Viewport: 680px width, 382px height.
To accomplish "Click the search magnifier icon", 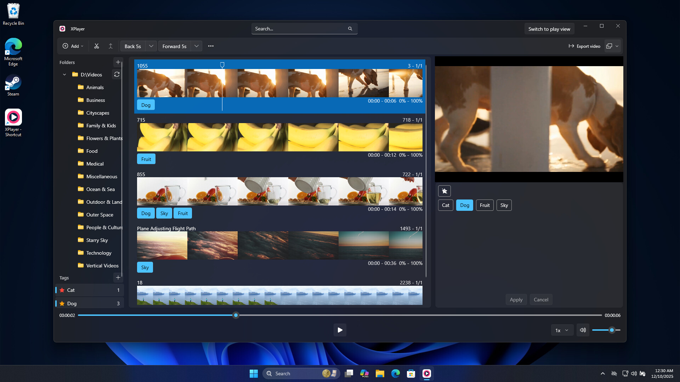I will tap(350, 29).
